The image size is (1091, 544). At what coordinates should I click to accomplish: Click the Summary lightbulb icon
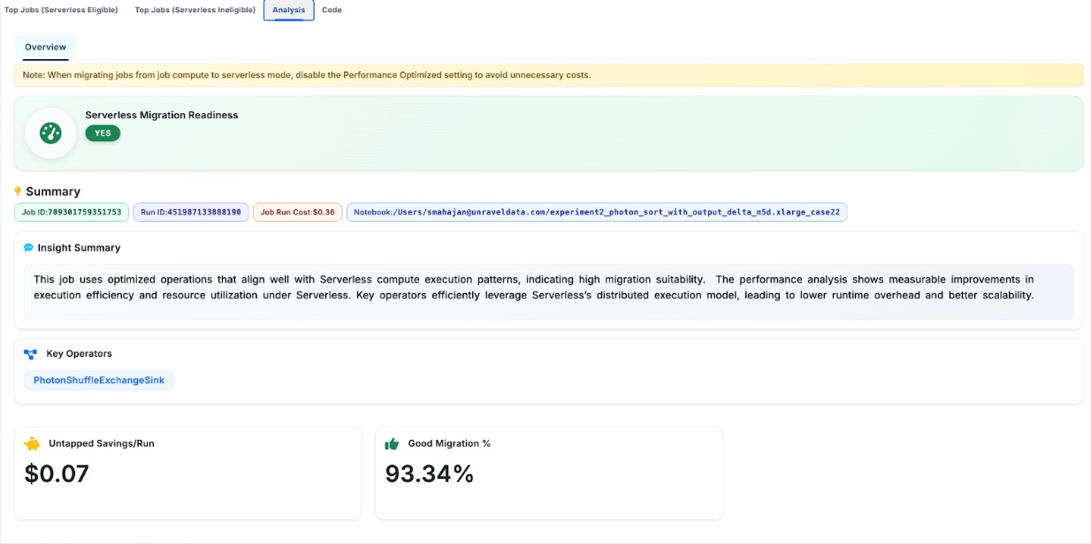click(18, 192)
